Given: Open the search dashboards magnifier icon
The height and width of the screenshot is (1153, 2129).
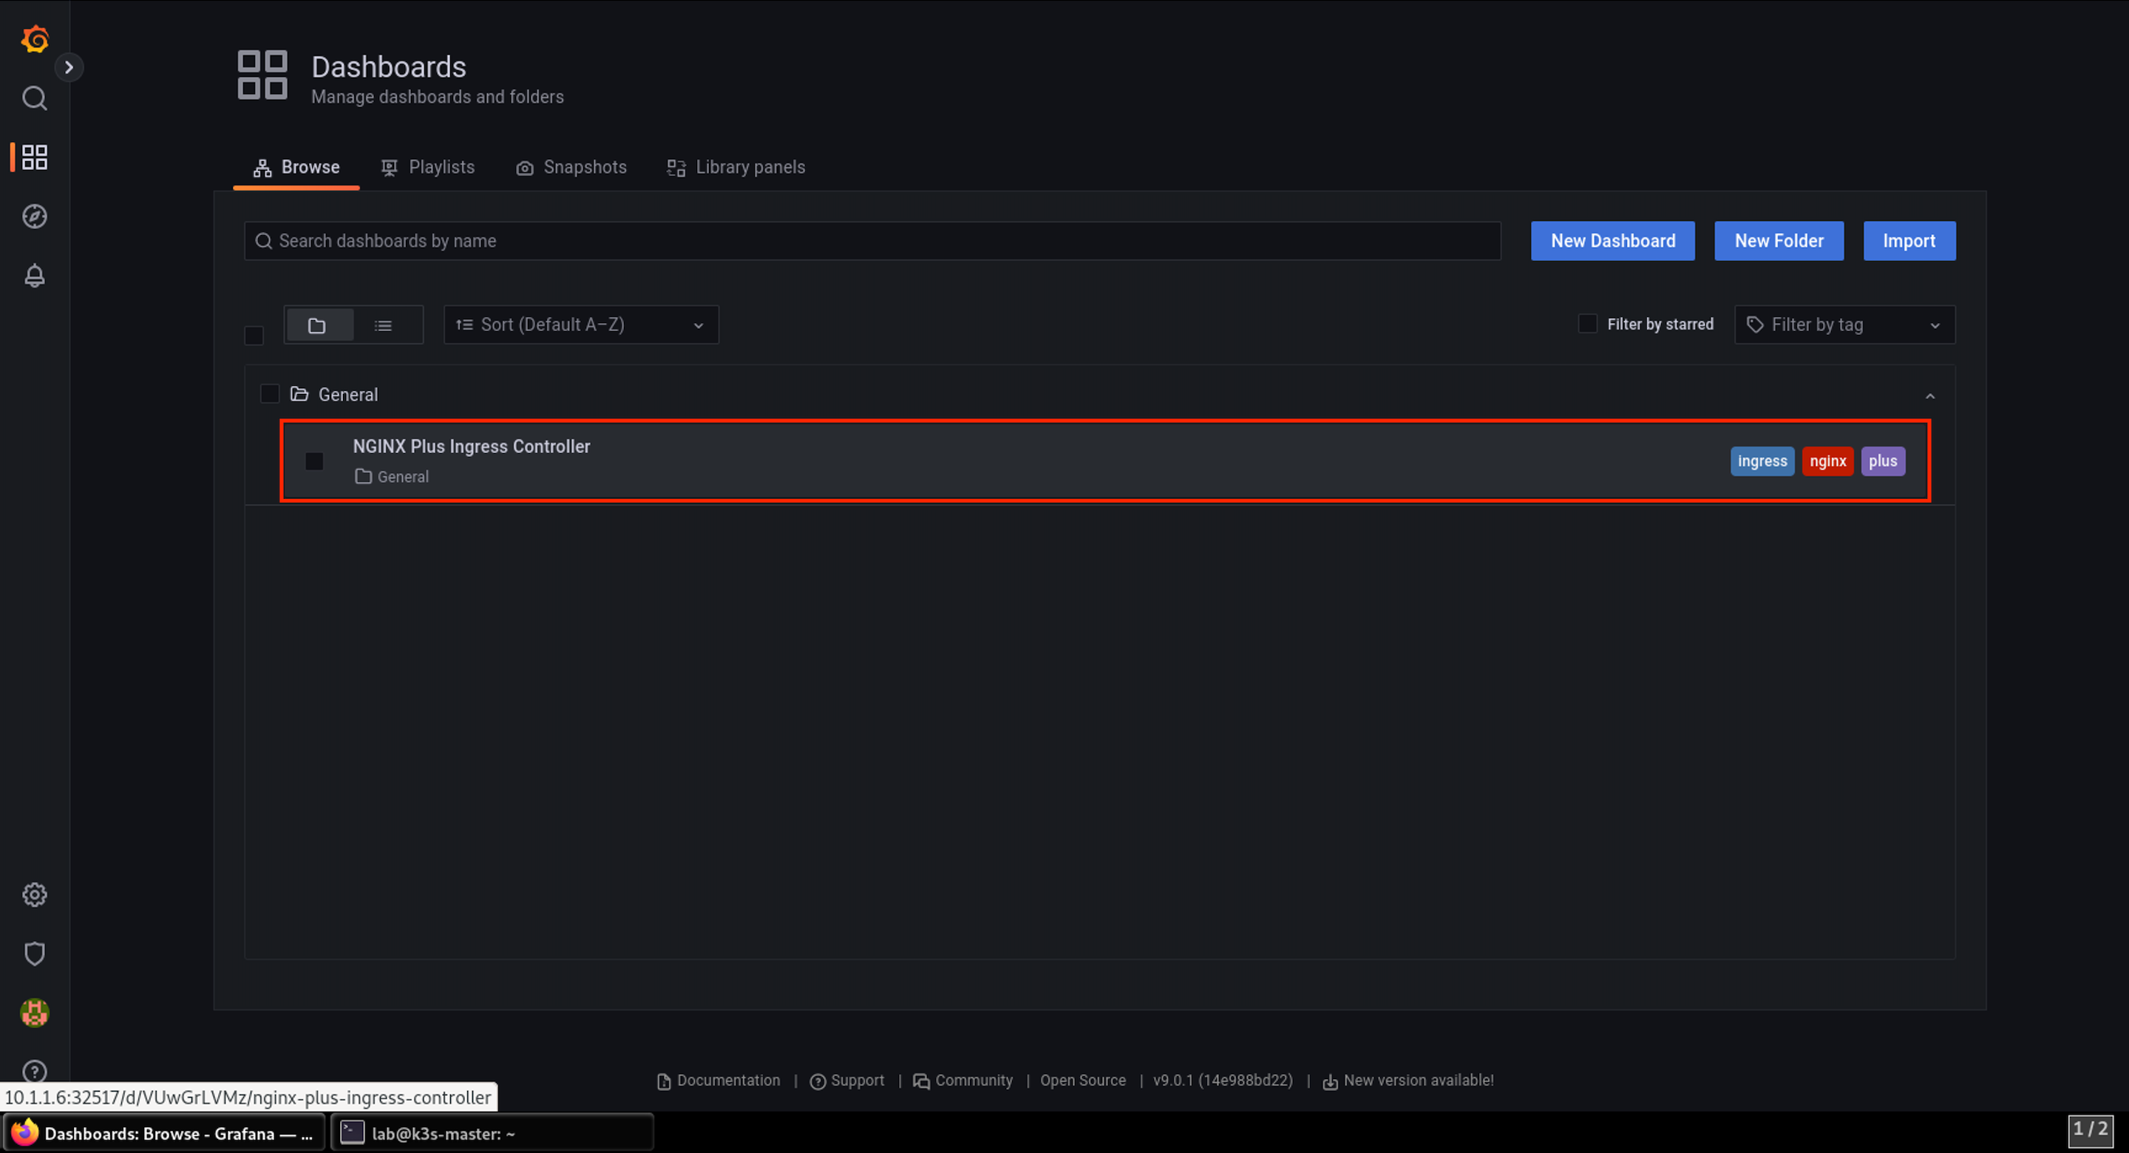Looking at the screenshot, I should 34,98.
